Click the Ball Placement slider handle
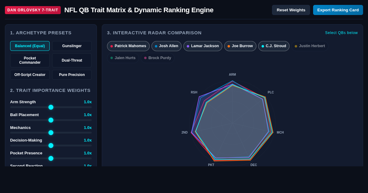 [x=51, y=120]
